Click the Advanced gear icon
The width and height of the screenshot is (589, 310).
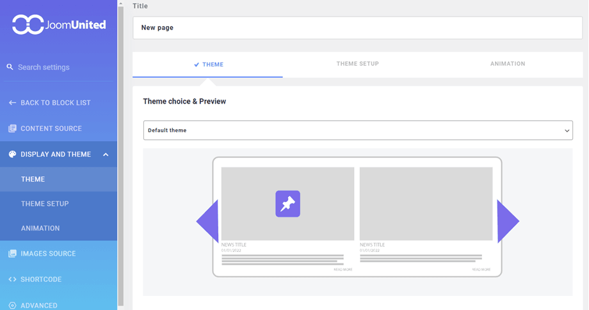point(12,305)
